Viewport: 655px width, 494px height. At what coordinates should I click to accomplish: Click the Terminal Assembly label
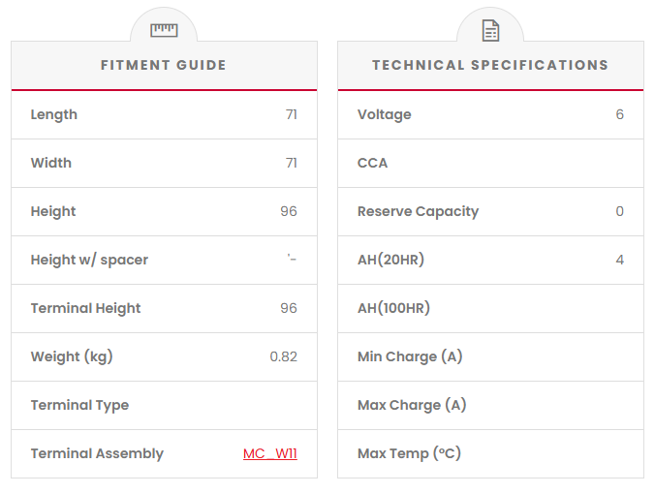97,453
